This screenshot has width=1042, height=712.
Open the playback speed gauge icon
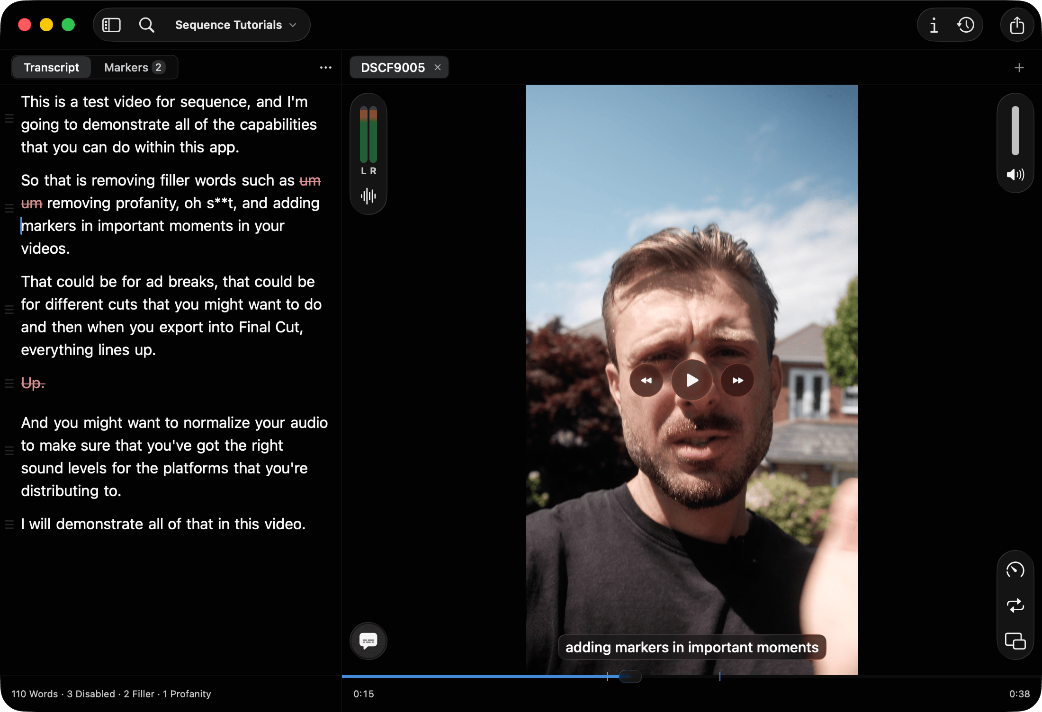pyautogui.click(x=1015, y=570)
